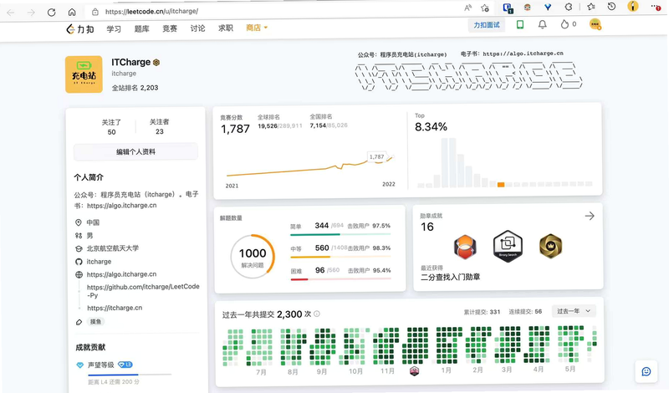
Task: Click the 声望等级 progress bar
Action: pyautogui.click(x=130, y=375)
